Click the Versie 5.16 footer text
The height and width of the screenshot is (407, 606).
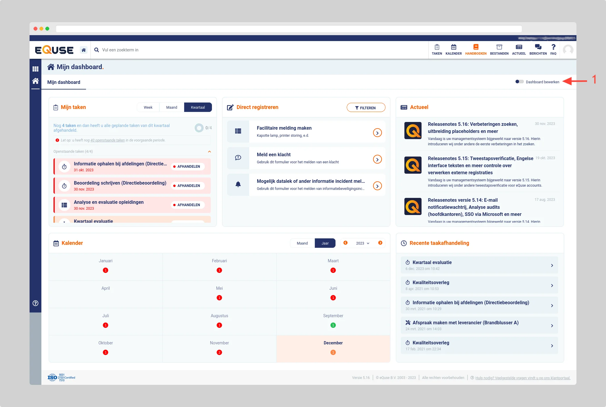[361, 378]
